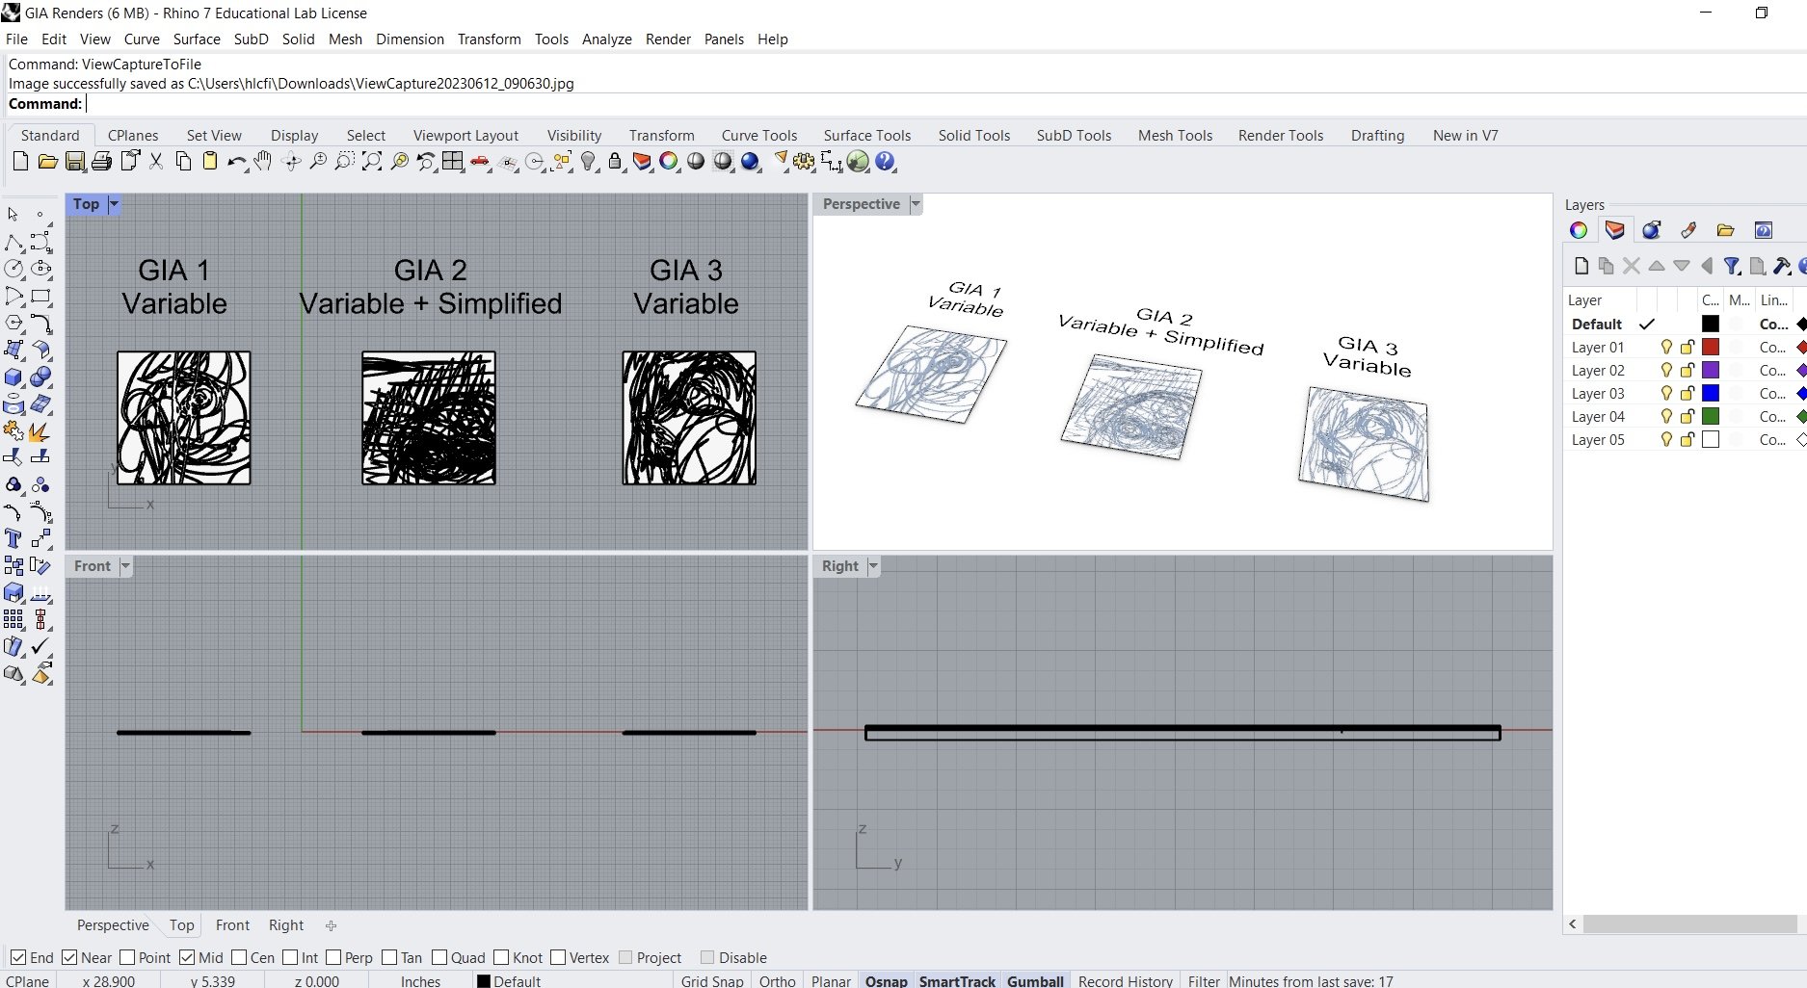This screenshot has height=988, width=1807.
Task: Open the Right viewport title dropdown
Action: [x=872, y=566]
